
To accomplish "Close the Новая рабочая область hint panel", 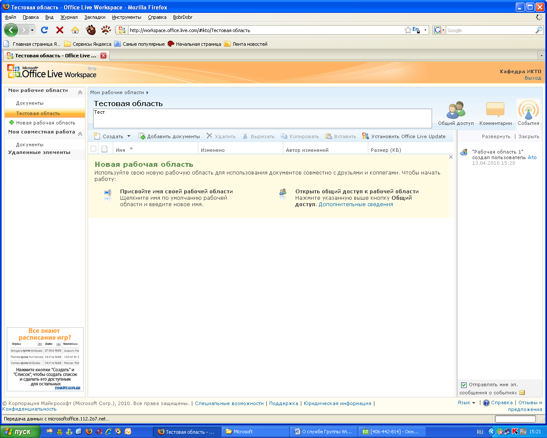I will tap(450, 157).
